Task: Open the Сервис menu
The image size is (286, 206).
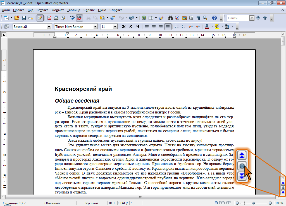Action: tap(89, 10)
